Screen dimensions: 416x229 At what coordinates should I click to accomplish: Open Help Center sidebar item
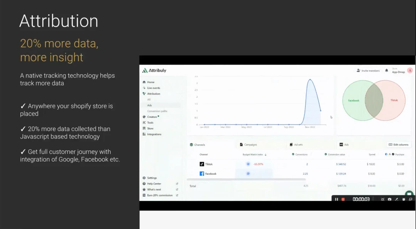(152, 184)
